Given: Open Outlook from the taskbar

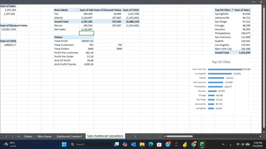Looking at the screenshot, I should pyautogui.click(x=134, y=144).
